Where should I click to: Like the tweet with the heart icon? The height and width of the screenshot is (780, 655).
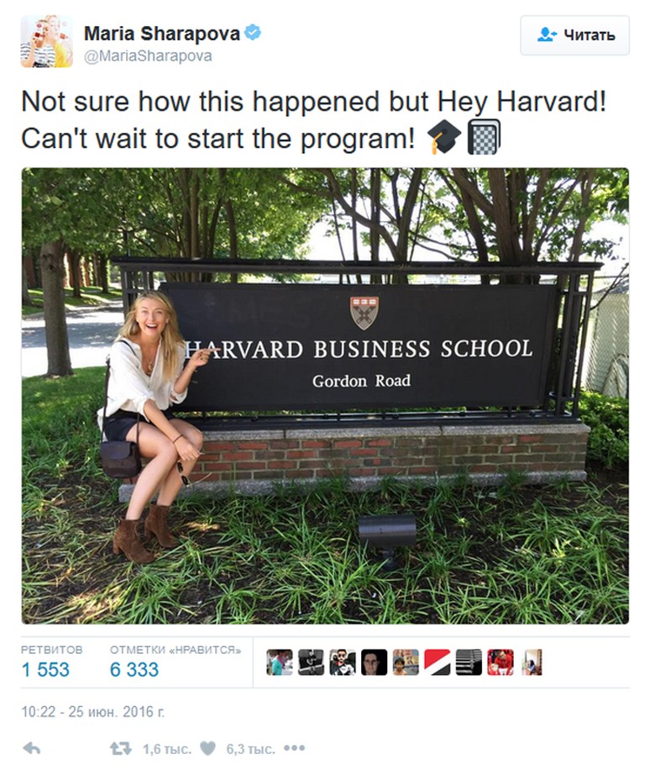point(208,748)
